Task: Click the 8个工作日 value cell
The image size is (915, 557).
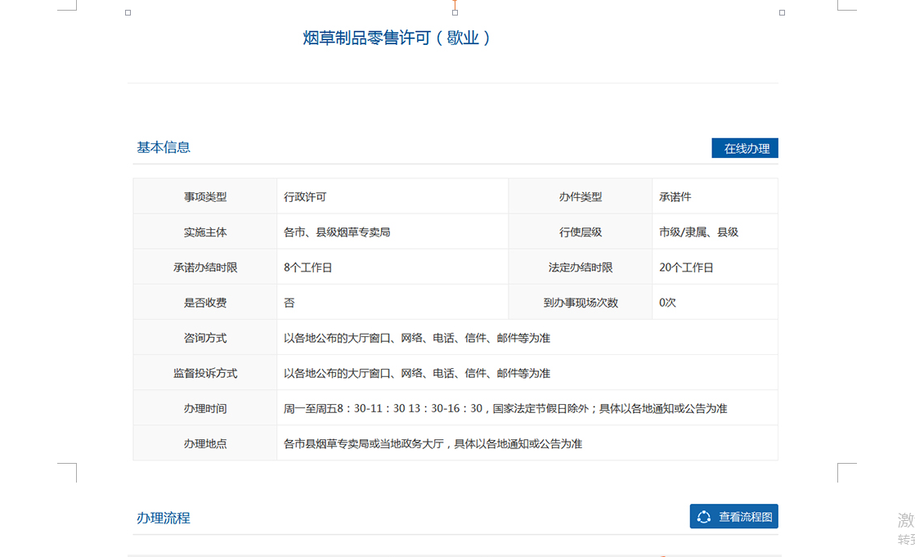Action: [x=307, y=267]
